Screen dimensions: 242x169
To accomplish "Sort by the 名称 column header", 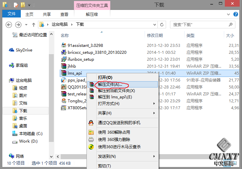I will 64,36.
